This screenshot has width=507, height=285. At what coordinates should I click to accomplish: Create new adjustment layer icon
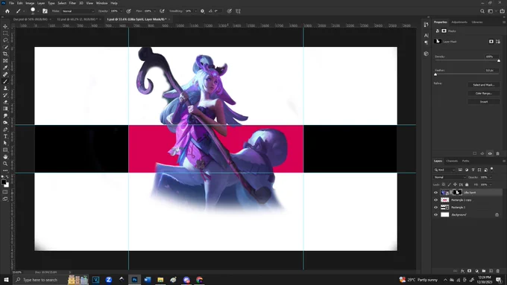(x=476, y=271)
